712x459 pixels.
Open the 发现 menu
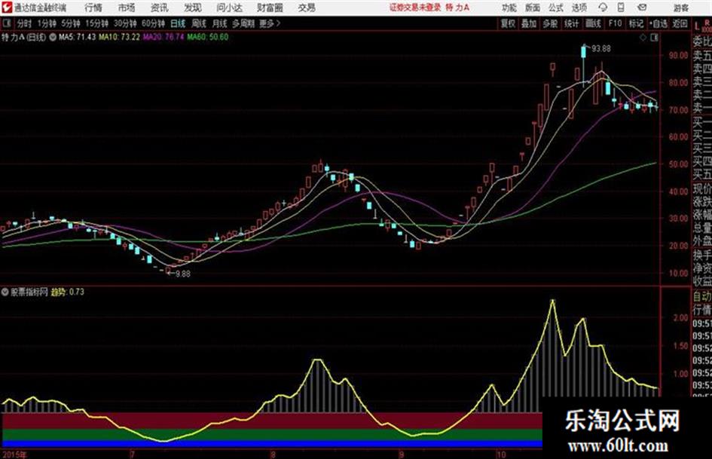pos(193,8)
